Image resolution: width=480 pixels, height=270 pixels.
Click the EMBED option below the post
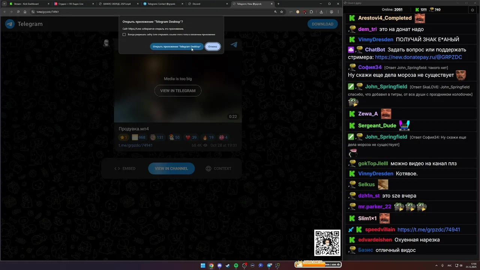point(125,168)
